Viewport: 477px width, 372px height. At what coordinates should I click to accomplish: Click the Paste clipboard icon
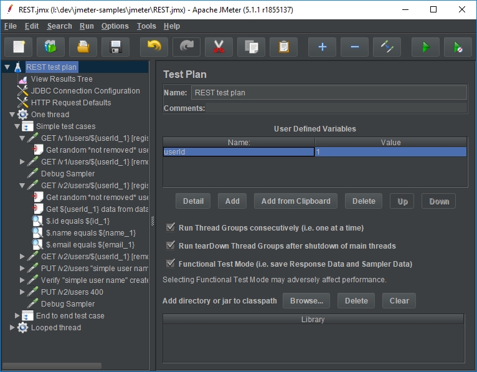pyautogui.click(x=283, y=47)
